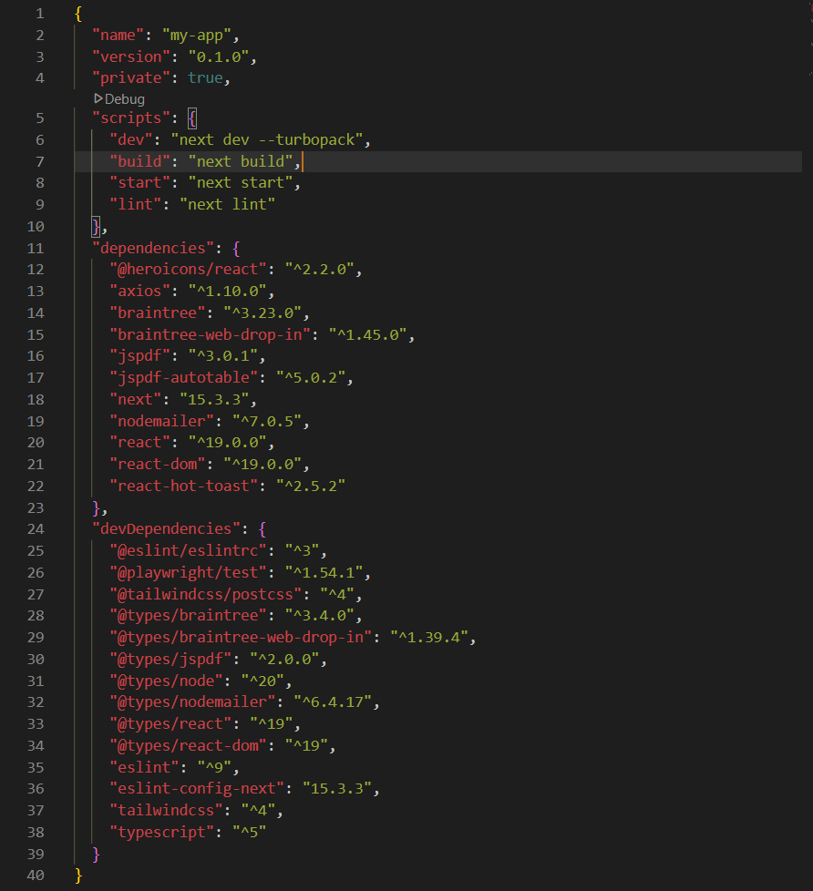Click the "tailwindcss" key on line 37
This screenshot has height=891, width=813.
tap(166, 810)
